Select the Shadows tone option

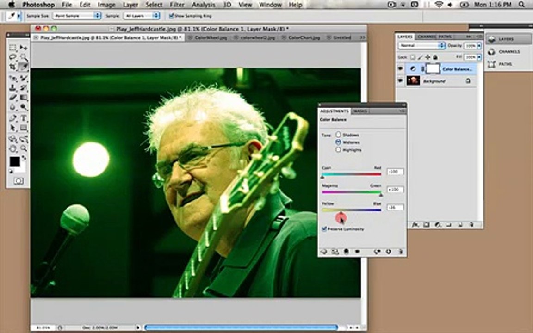[338, 135]
